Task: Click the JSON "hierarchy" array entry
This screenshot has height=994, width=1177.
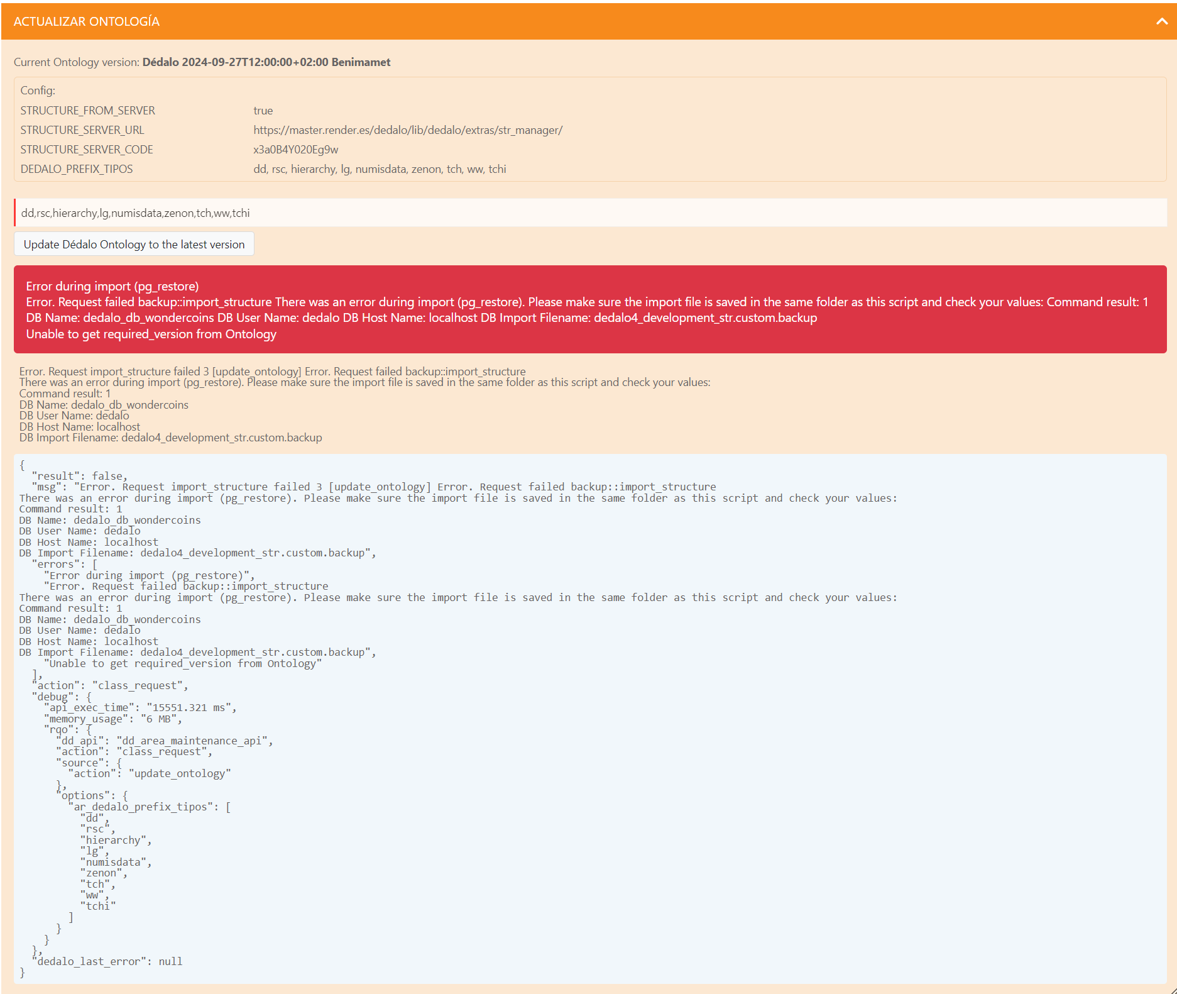Action: pos(116,840)
